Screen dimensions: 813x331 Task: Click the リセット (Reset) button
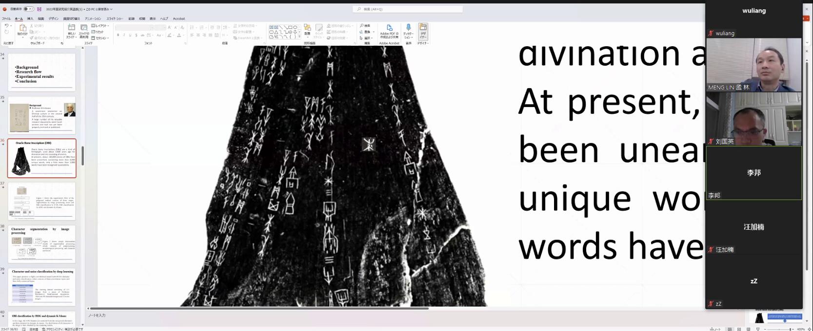[98, 32]
